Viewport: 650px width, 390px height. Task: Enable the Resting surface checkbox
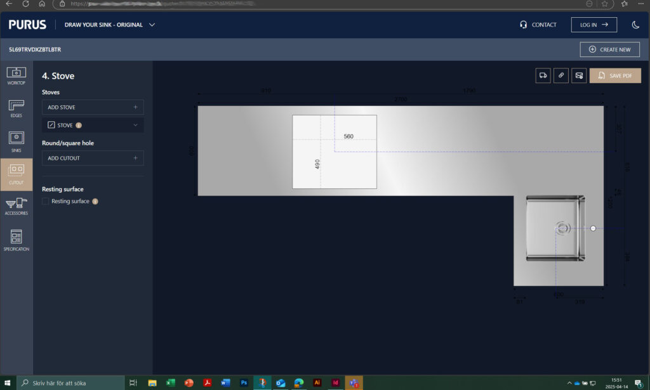45,202
